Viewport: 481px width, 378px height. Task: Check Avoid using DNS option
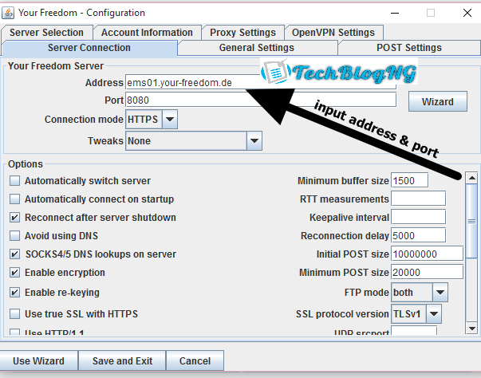14,236
